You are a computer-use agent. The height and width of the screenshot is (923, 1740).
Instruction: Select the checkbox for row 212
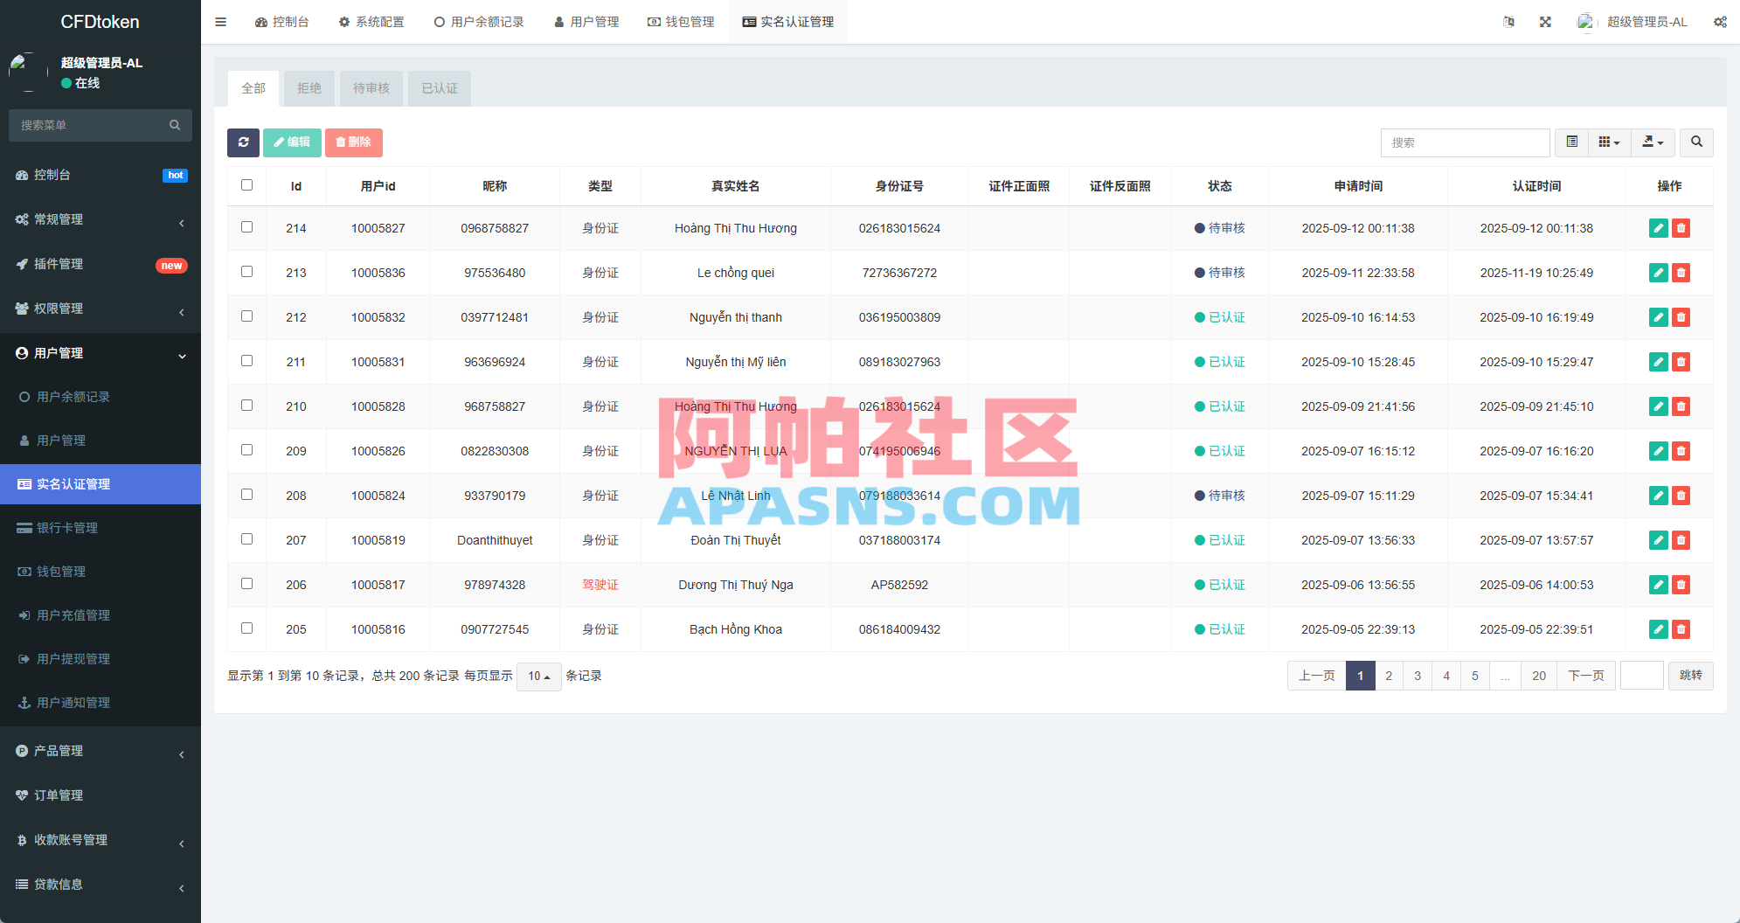point(246,316)
